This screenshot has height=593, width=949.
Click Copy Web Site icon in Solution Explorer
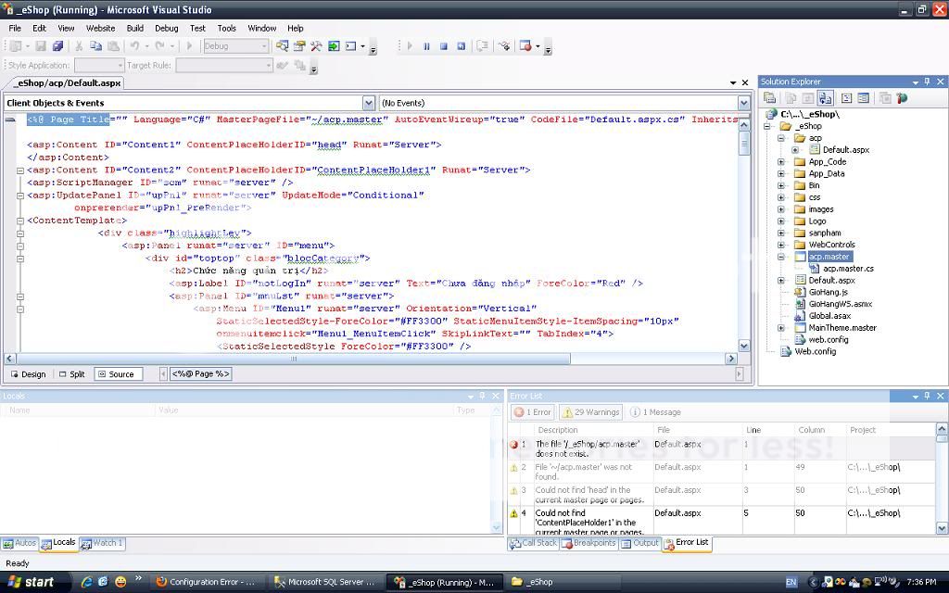point(885,97)
